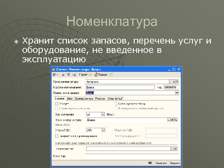224x168 pixels.
Task: Click the Коротке найменування input field
Action: [120, 87]
